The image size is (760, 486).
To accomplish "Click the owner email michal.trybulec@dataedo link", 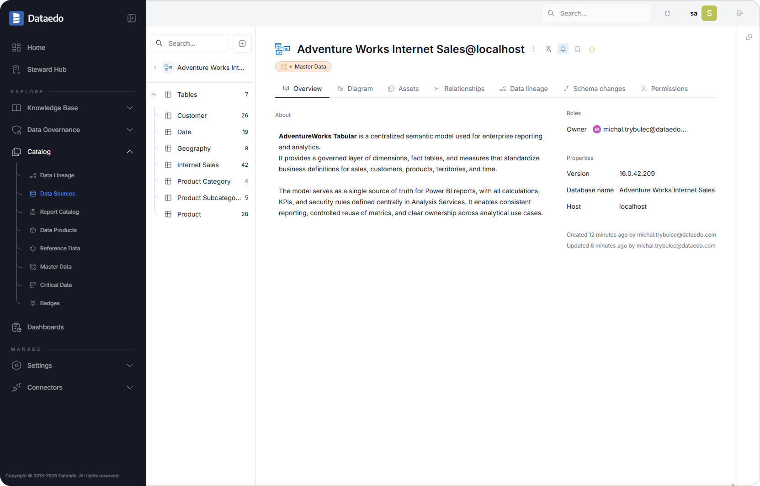I will tap(645, 129).
